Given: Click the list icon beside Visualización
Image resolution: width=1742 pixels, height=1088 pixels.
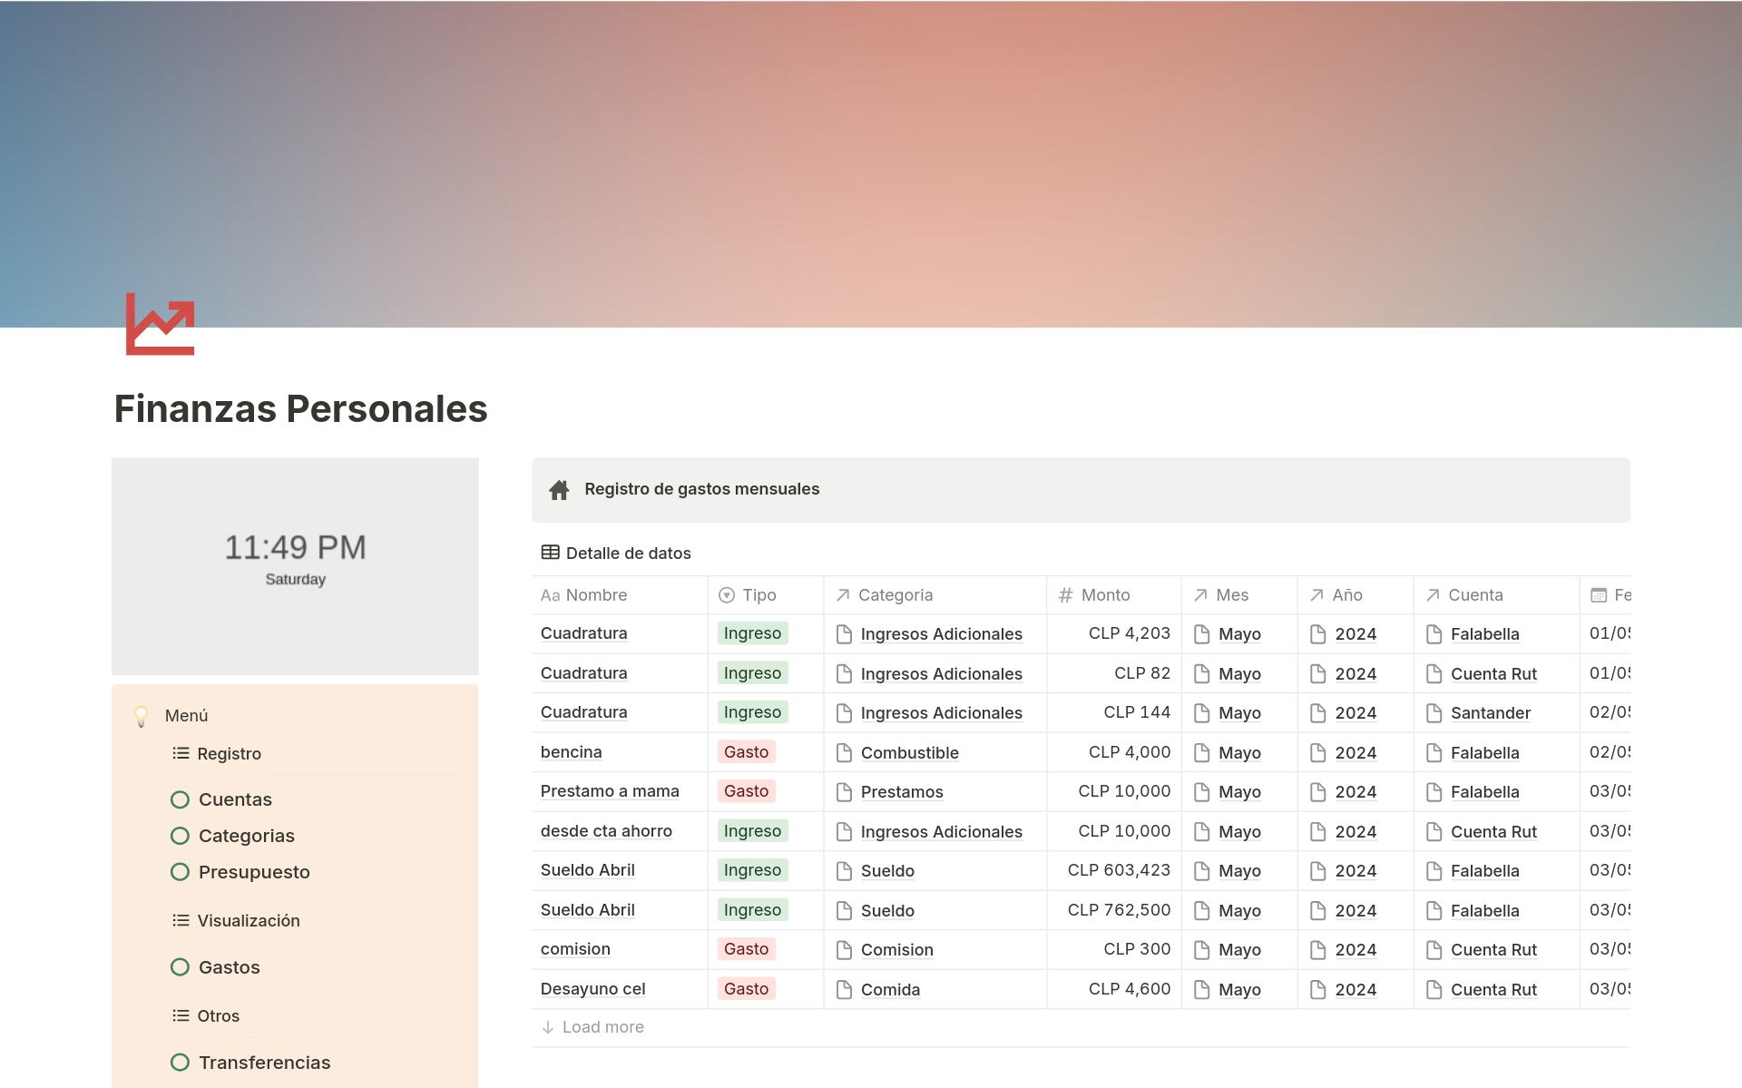Looking at the screenshot, I should [180, 920].
